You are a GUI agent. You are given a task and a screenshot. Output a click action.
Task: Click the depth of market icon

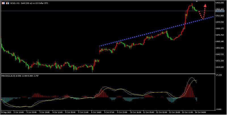coord(8,3)
